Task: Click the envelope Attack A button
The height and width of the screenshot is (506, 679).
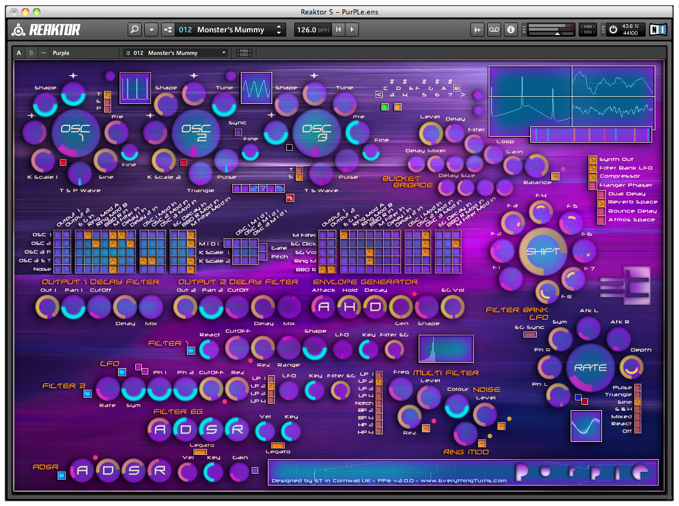Action: [x=324, y=307]
